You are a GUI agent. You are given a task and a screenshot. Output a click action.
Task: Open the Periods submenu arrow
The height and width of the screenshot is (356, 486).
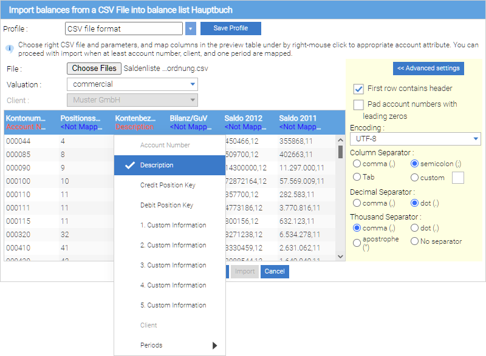(214, 346)
